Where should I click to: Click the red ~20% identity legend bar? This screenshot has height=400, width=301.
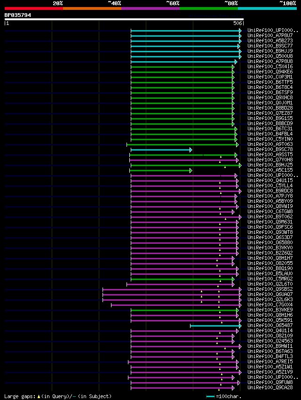pos(34,8)
